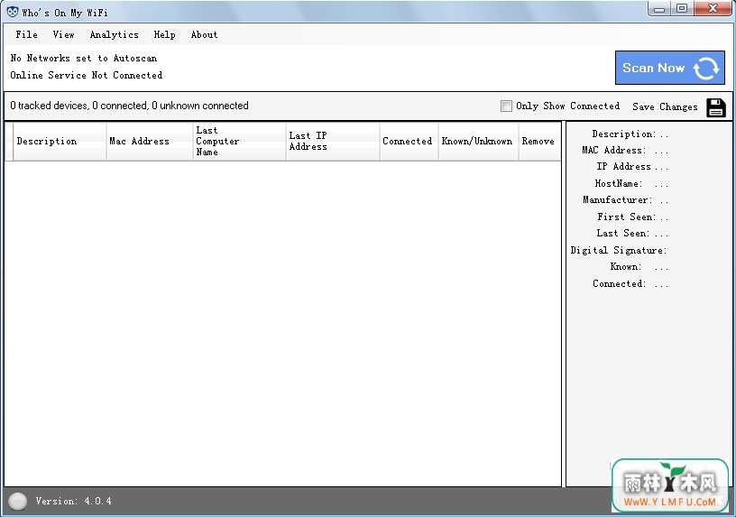This screenshot has height=517, width=736.
Task: Click the 'Manufacturer:' detail label
Action: (x=617, y=200)
